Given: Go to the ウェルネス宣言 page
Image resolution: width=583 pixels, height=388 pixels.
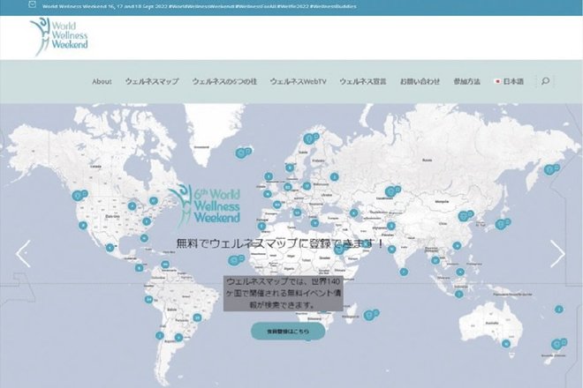Looking at the screenshot, I should point(362,82).
